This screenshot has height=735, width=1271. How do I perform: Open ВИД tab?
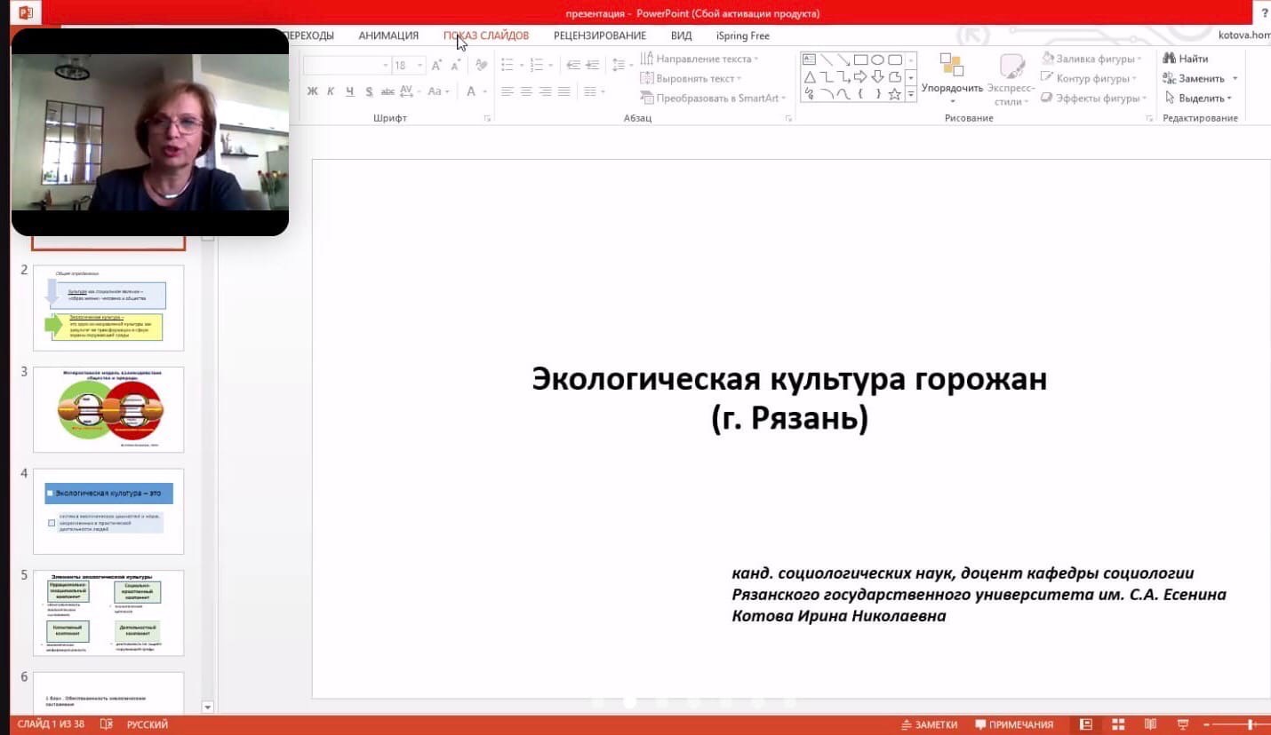click(x=682, y=36)
